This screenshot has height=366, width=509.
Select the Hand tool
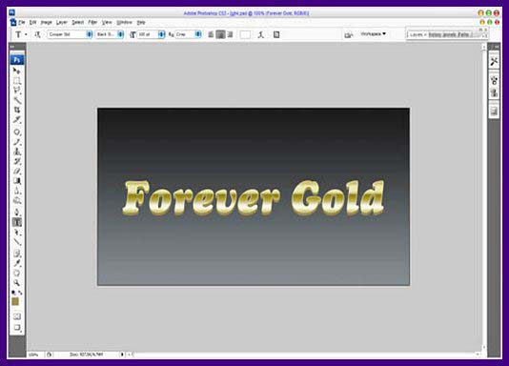(16, 273)
